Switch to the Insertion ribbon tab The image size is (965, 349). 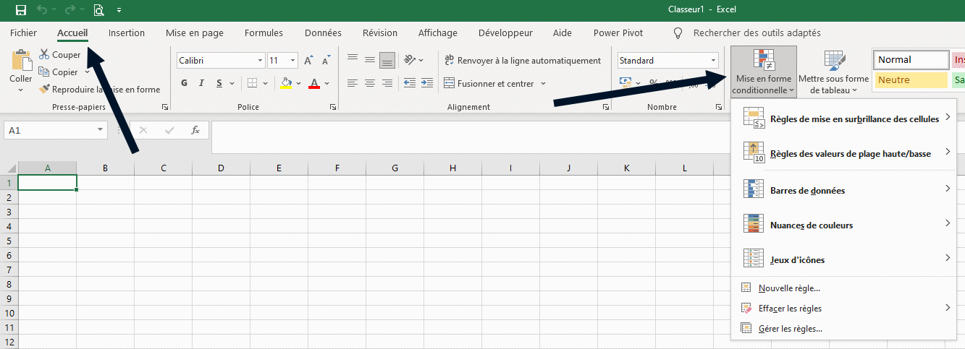click(127, 33)
